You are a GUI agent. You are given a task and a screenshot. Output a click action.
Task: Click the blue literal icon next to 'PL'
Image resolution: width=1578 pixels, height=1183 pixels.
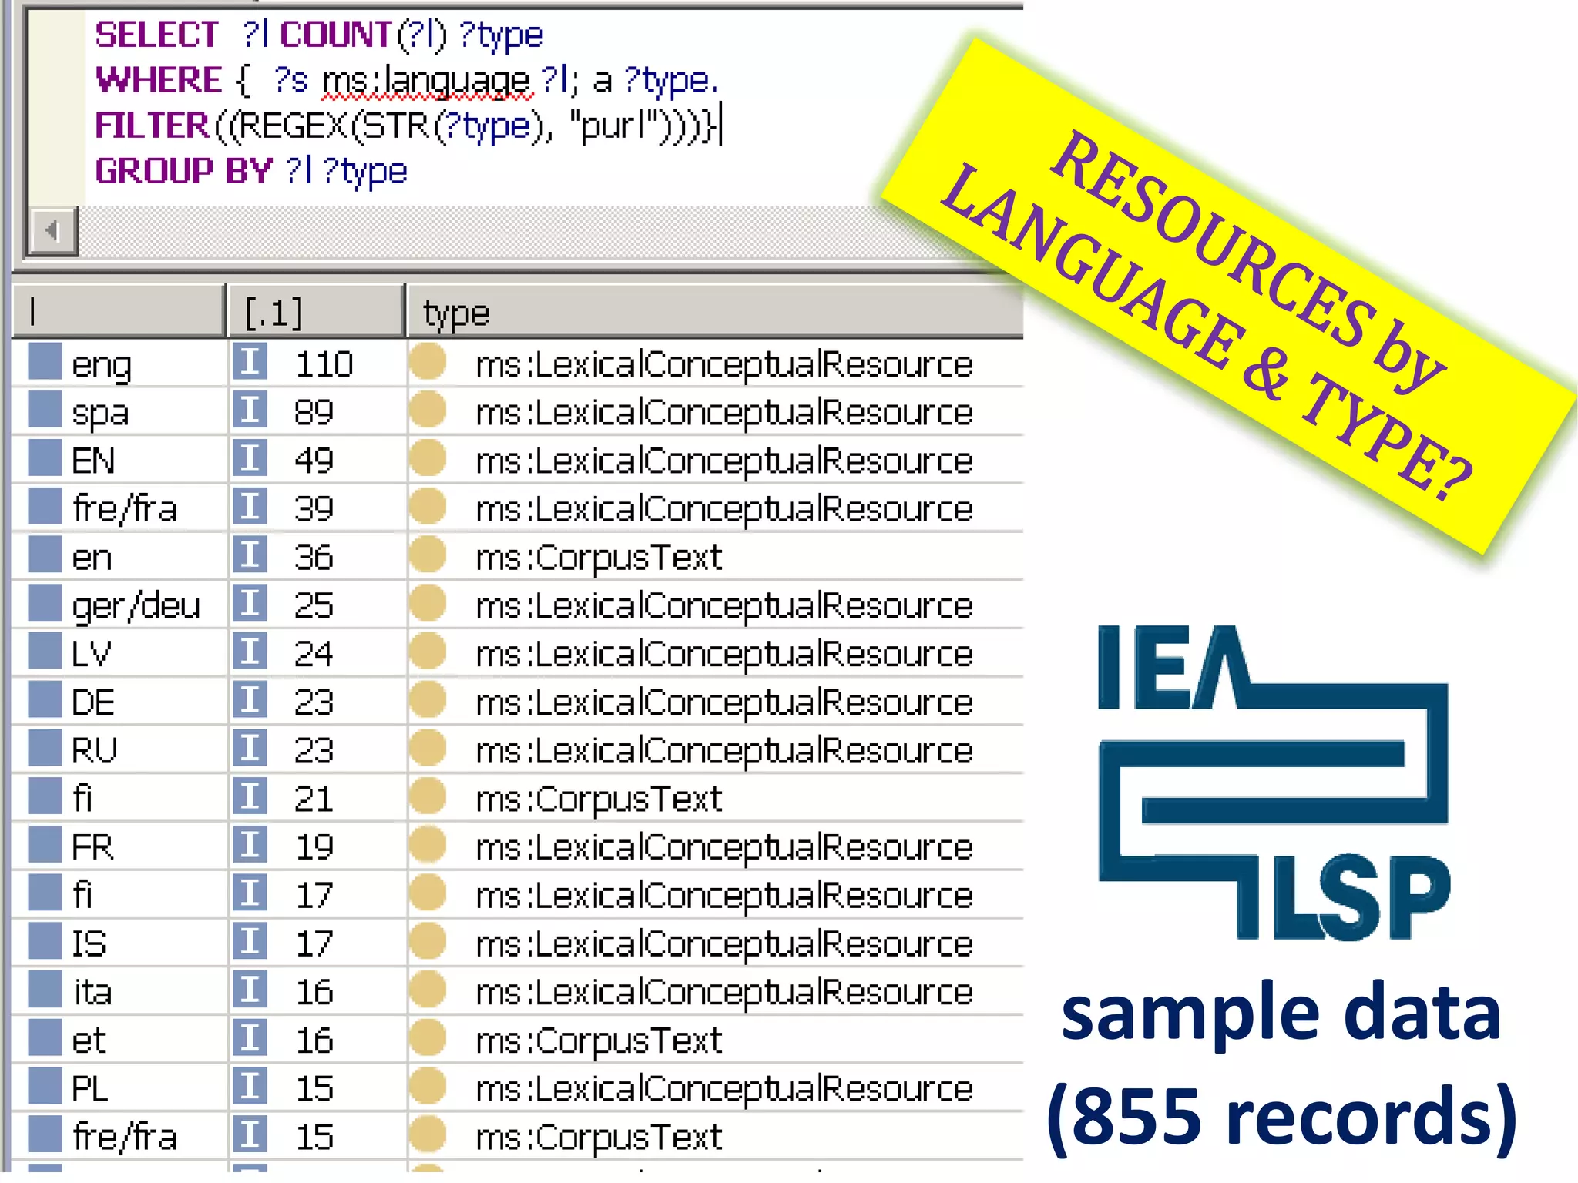click(45, 1086)
